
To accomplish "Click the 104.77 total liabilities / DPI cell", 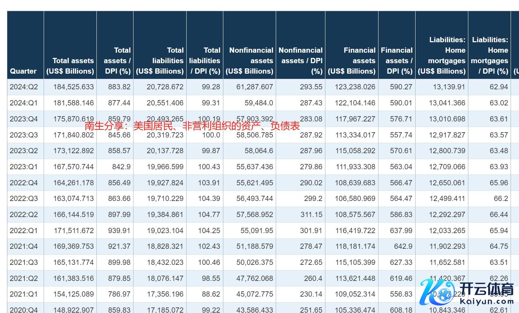I will (x=209, y=215).
